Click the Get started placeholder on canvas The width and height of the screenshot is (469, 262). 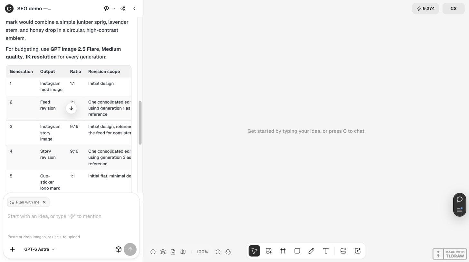306,131
